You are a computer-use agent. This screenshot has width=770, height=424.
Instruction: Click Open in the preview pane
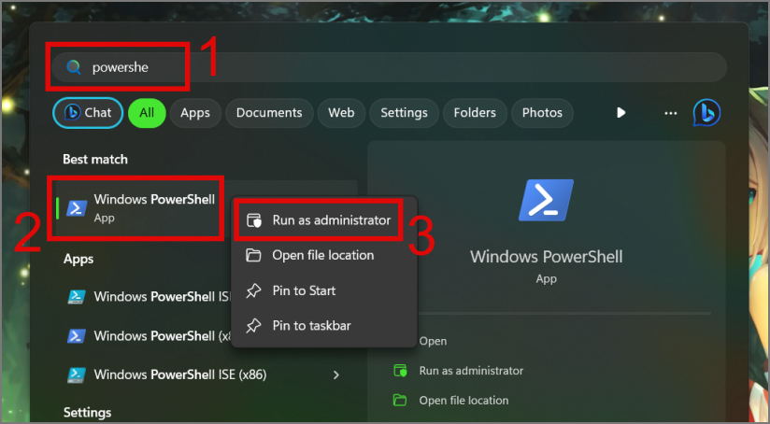click(x=434, y=341)
